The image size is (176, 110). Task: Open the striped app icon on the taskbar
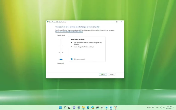116,107
